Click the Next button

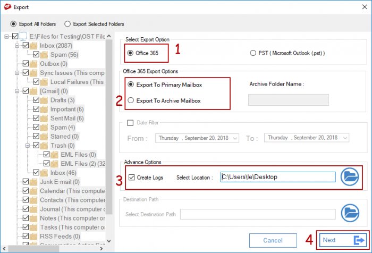[343, 240]
